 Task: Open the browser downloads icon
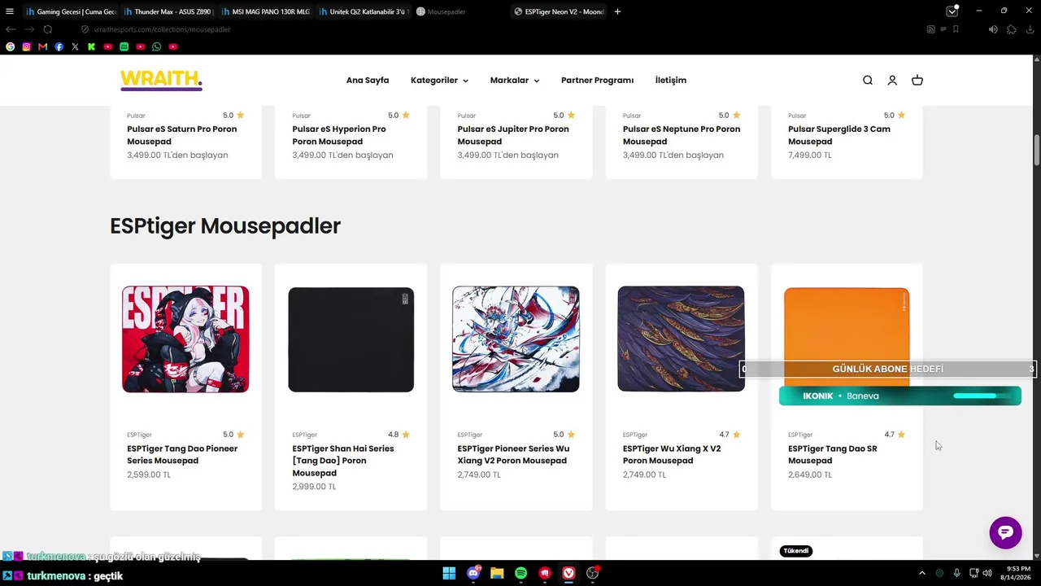(1031, 29)
